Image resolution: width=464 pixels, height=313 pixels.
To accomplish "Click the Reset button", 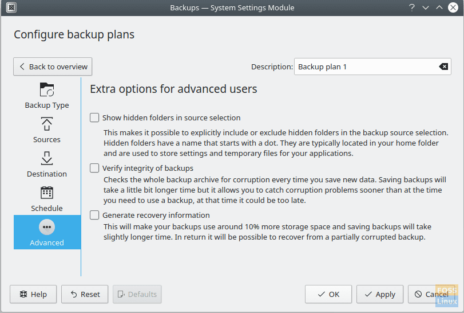I will tap(85, 294).
